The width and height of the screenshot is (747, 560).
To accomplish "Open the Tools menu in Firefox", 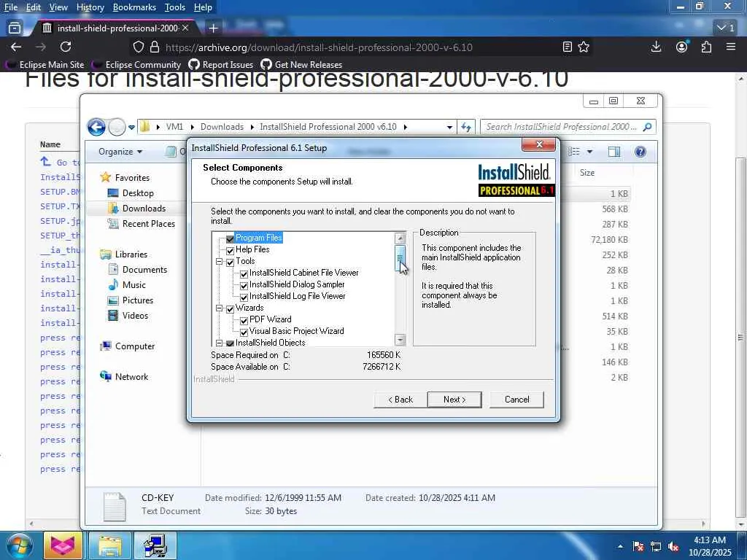I will click(x=175, y=7).
